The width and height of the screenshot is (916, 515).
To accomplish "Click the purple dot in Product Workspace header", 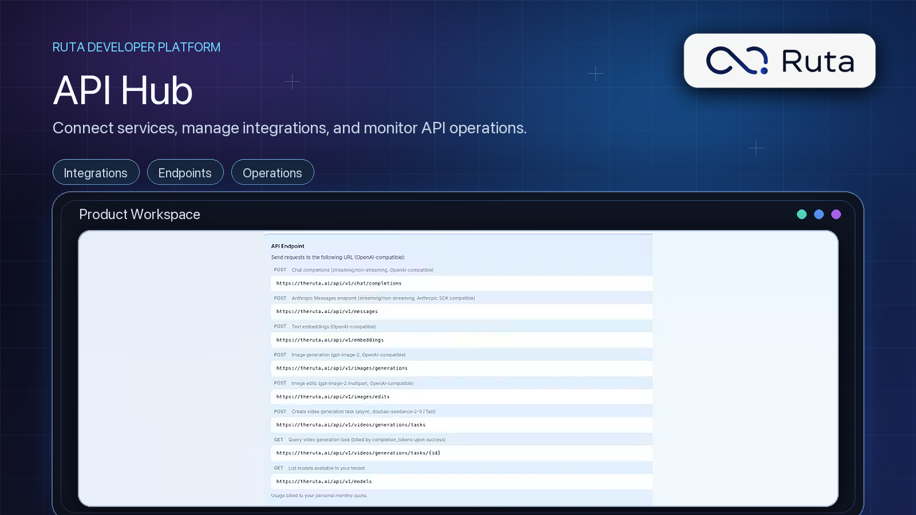I will pyautogui.click(x=836, y=214).
